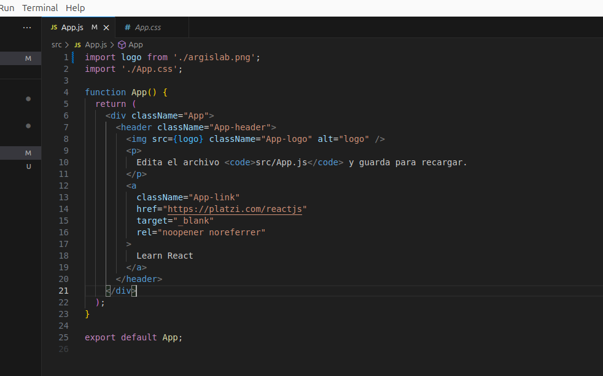Image resolution: width=603 pixels, height=376 pixels.
Task: Click the 'y guarda para recargar.' text
Action: 408,162
